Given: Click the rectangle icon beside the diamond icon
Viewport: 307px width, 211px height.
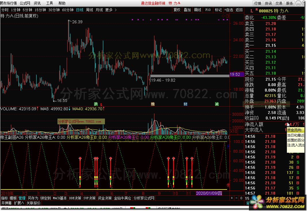Looking at the screenshot, I should pos(227,16).
